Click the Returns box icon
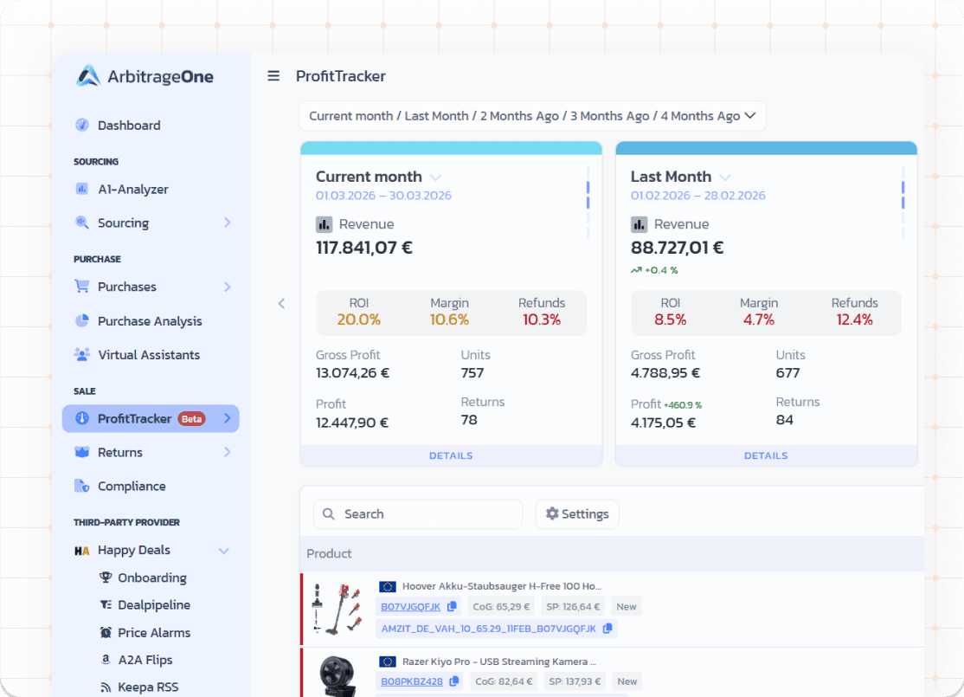This screenshot has height=697, width=964. (81, 452)
